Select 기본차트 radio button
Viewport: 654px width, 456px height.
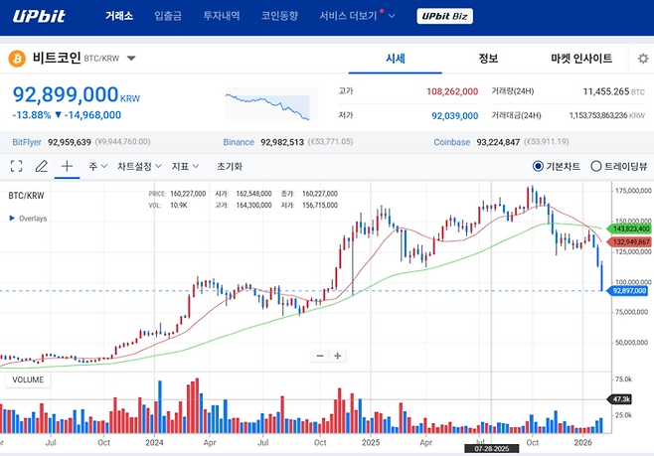pyautogui.click(x=538, y=166)
